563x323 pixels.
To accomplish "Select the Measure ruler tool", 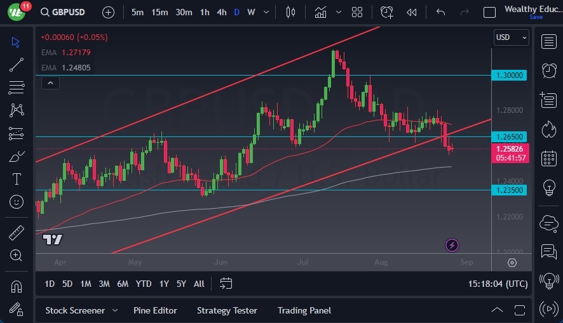I will click(17, 233).
